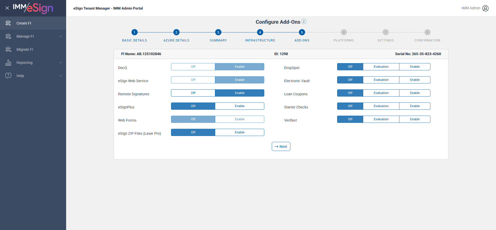Set Remote Signatures to Off
The height and width of the screenshot is (230, 496).
[x=193, y=93]
